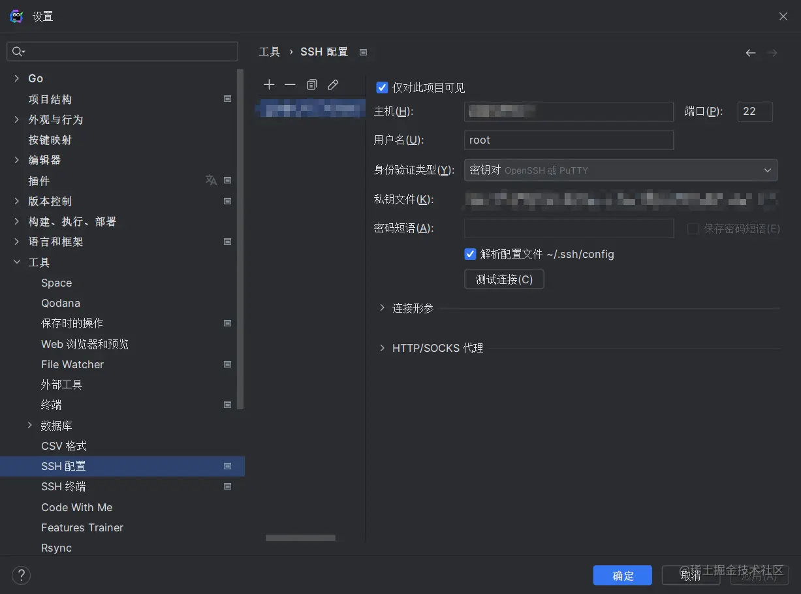This screenshot has width=801, height=594.
Task: Click the project icon beside File Watcher
Action: [228, 364]
